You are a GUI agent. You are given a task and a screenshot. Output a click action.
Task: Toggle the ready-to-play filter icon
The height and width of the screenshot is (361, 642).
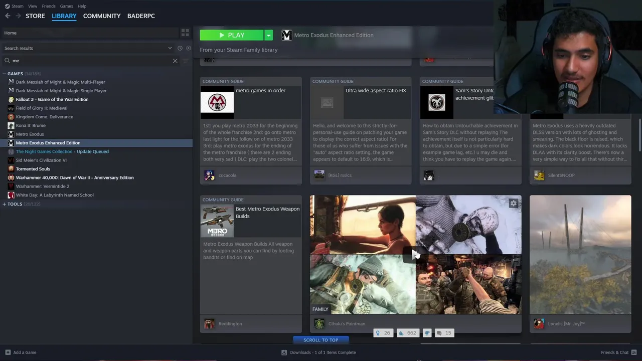pos(189,48)
